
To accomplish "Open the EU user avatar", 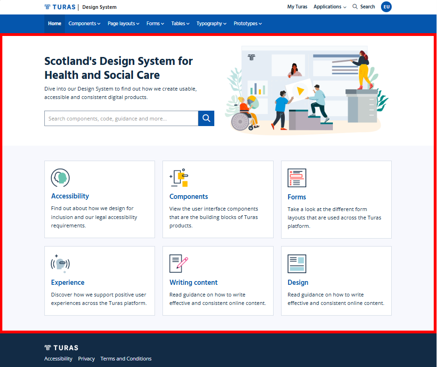I will pos(386,7).
